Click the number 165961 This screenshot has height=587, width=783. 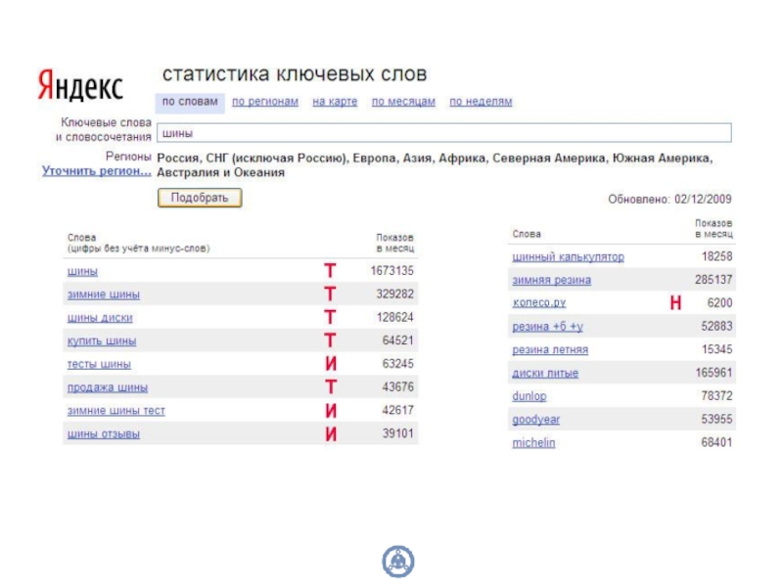pos(714,373)
